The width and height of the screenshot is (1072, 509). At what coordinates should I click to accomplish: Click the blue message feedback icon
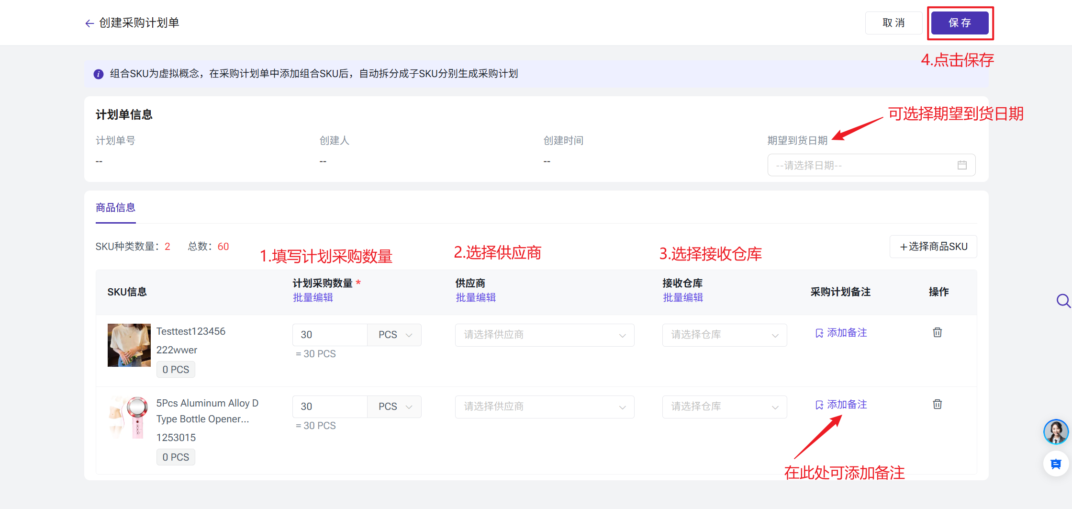point(1056,464)
